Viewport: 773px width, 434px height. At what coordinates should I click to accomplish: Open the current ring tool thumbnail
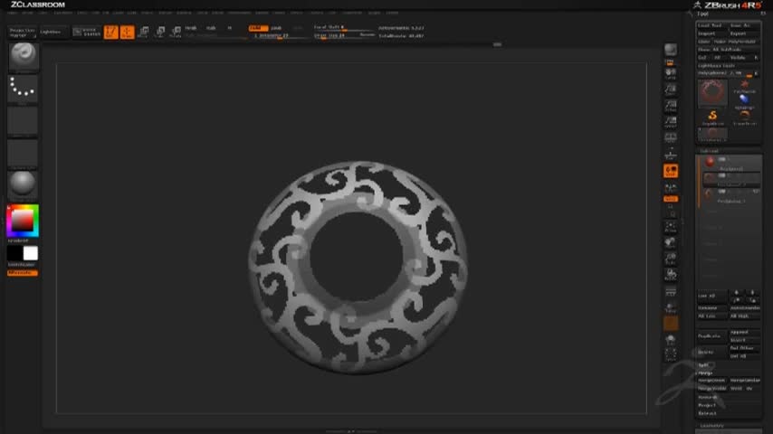click(x=712, y=92)
